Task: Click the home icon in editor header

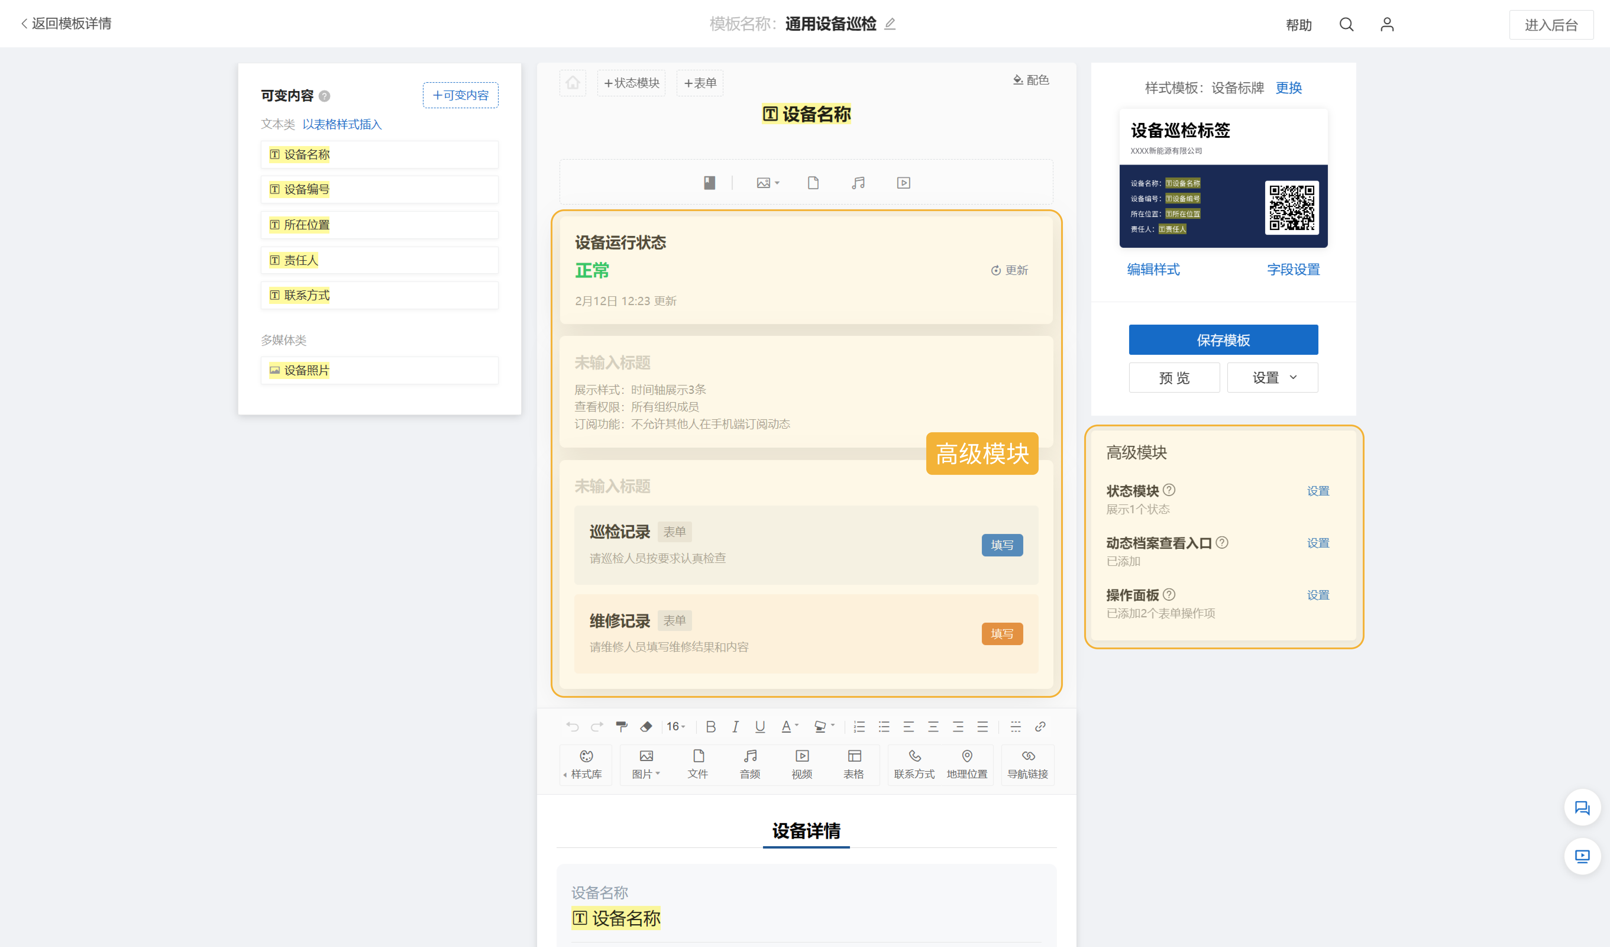Action: pos(573,83)
